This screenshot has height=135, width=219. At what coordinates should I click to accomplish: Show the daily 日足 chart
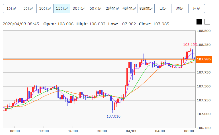tap(163, 9)
